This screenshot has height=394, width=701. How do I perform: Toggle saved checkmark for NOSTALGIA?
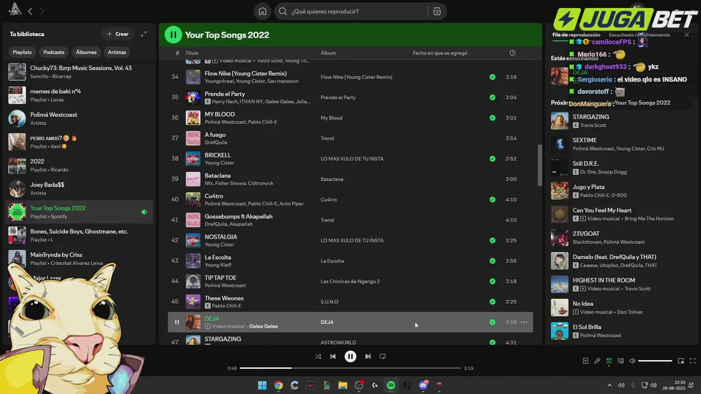[x=492, y=240]
